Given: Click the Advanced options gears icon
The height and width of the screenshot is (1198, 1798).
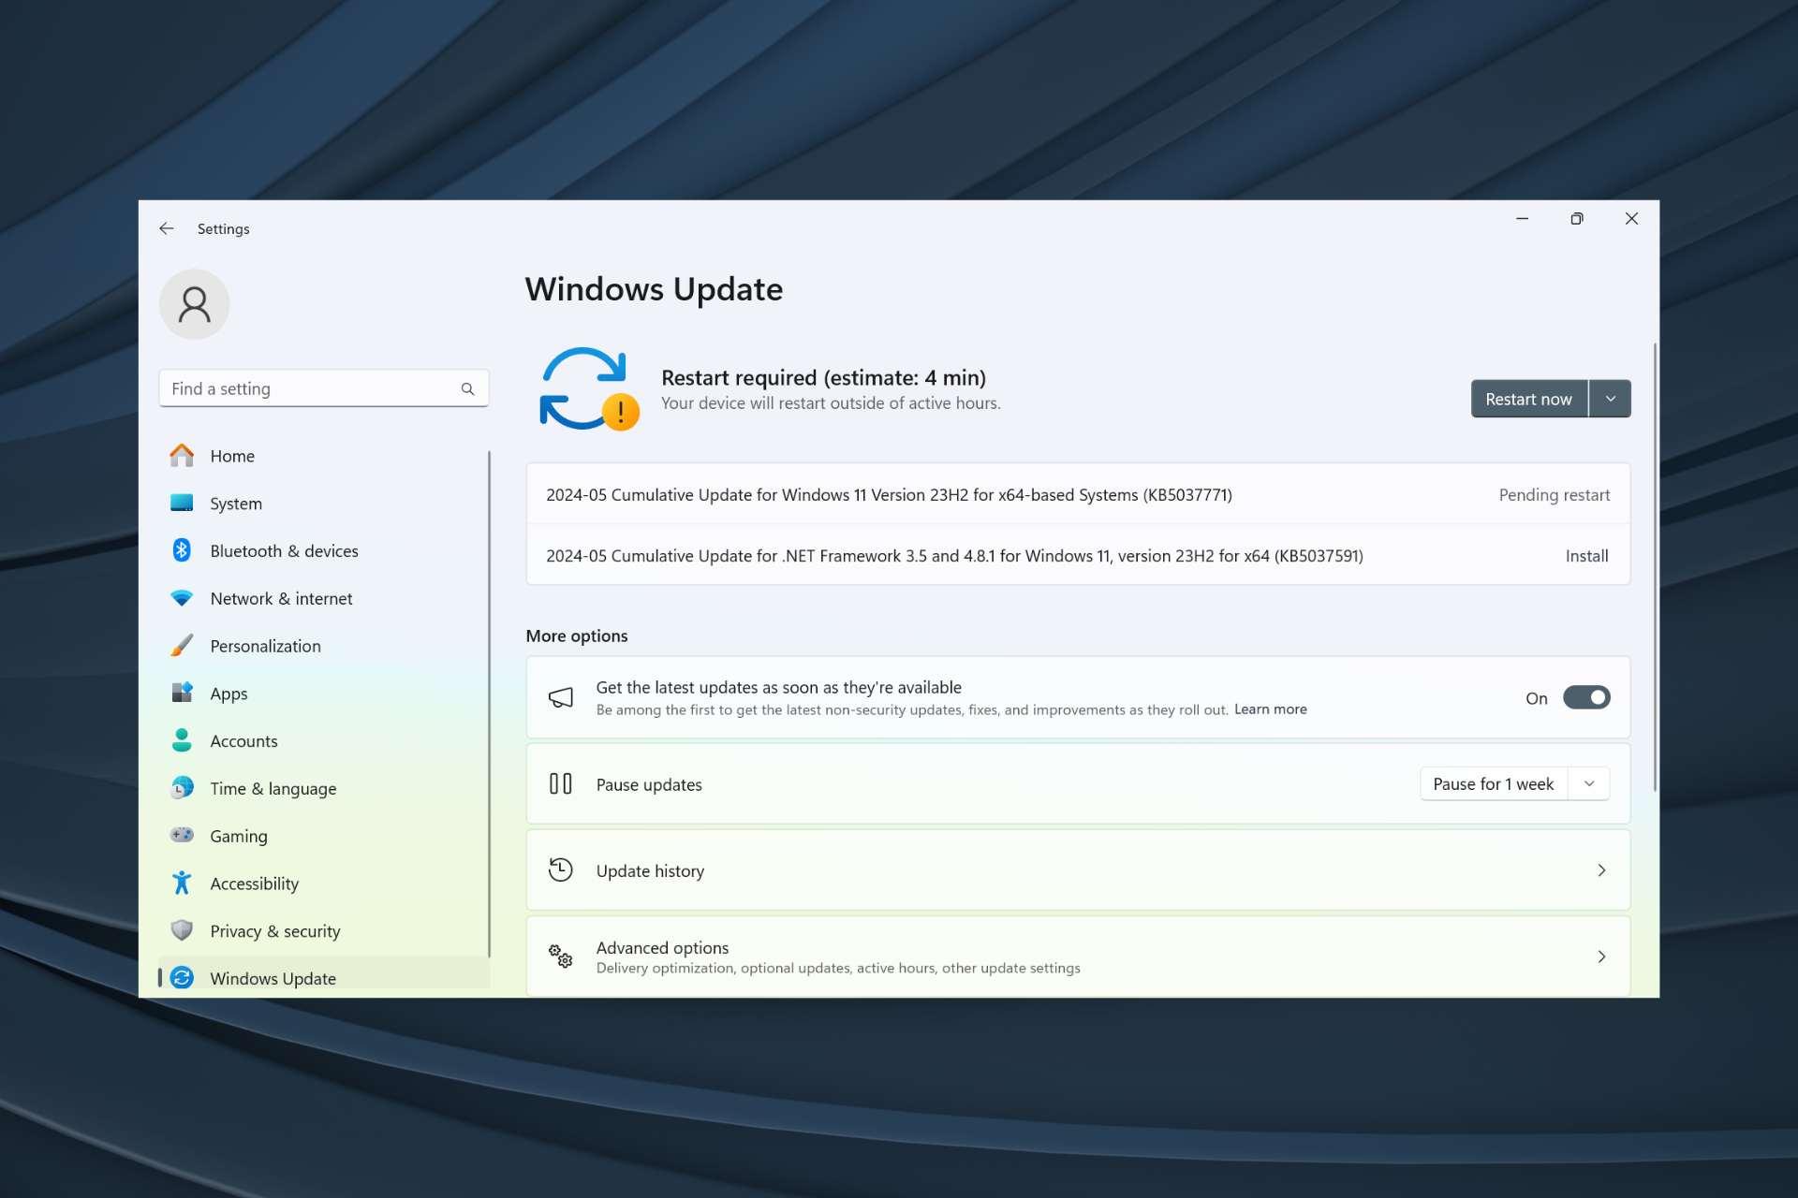Looking at the screenshot, I should [561, 957].
